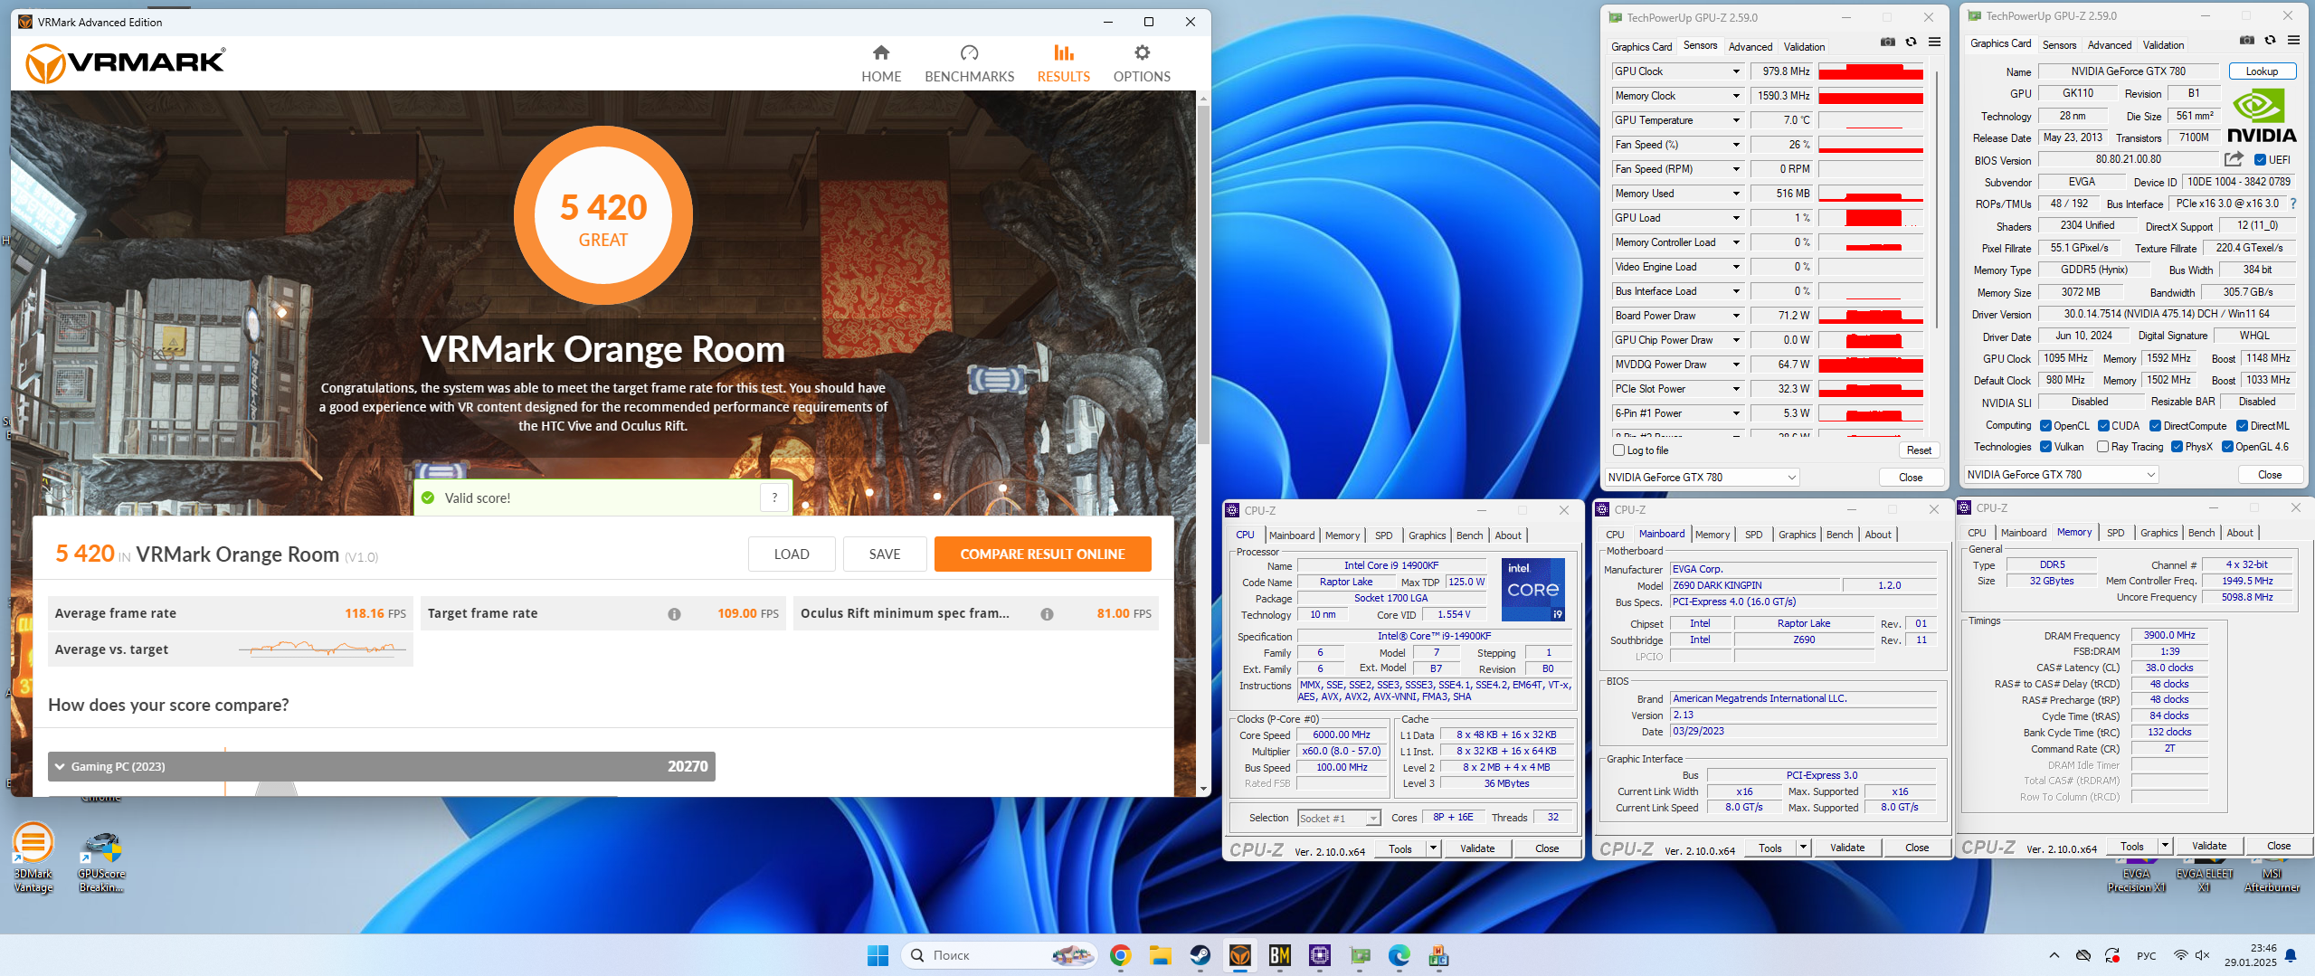Screen dimensions: 2315x976
Task: Open Microsoft Edge from the taskbar
Action: [x=1399, y=955]
